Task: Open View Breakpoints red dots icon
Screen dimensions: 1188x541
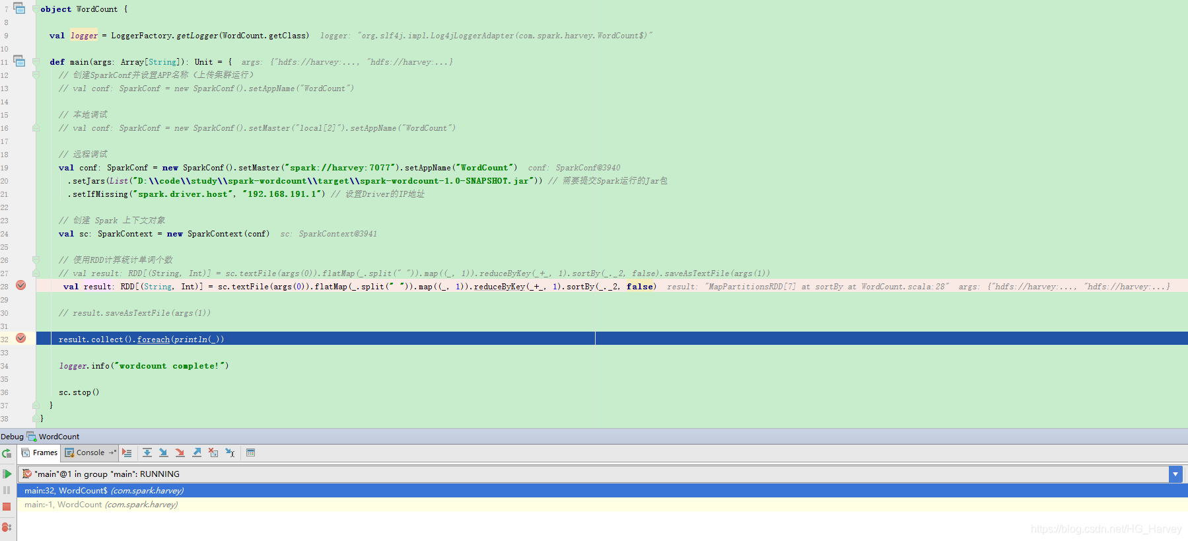Action: pos(7,527)
